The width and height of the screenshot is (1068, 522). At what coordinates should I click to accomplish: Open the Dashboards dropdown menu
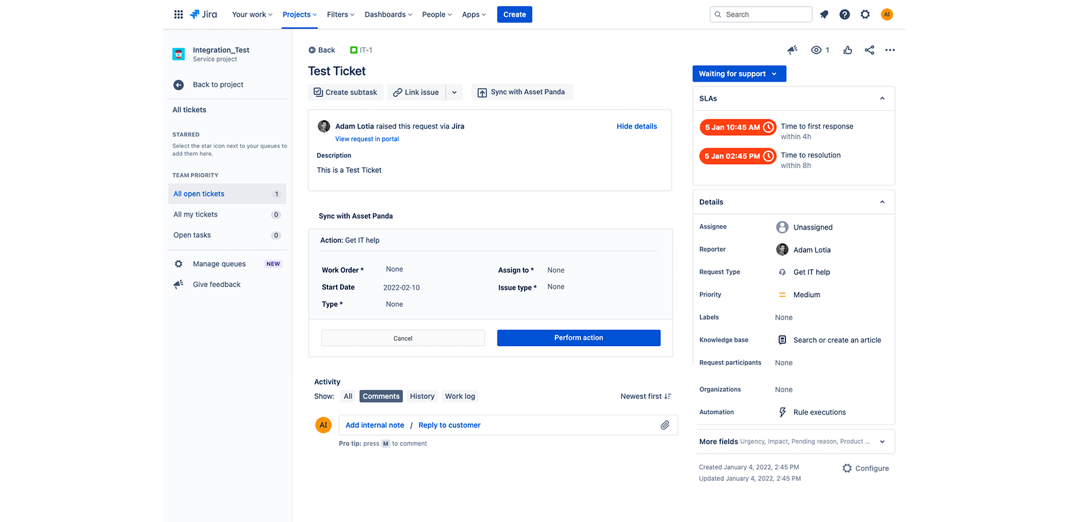(x=388, y=14)
